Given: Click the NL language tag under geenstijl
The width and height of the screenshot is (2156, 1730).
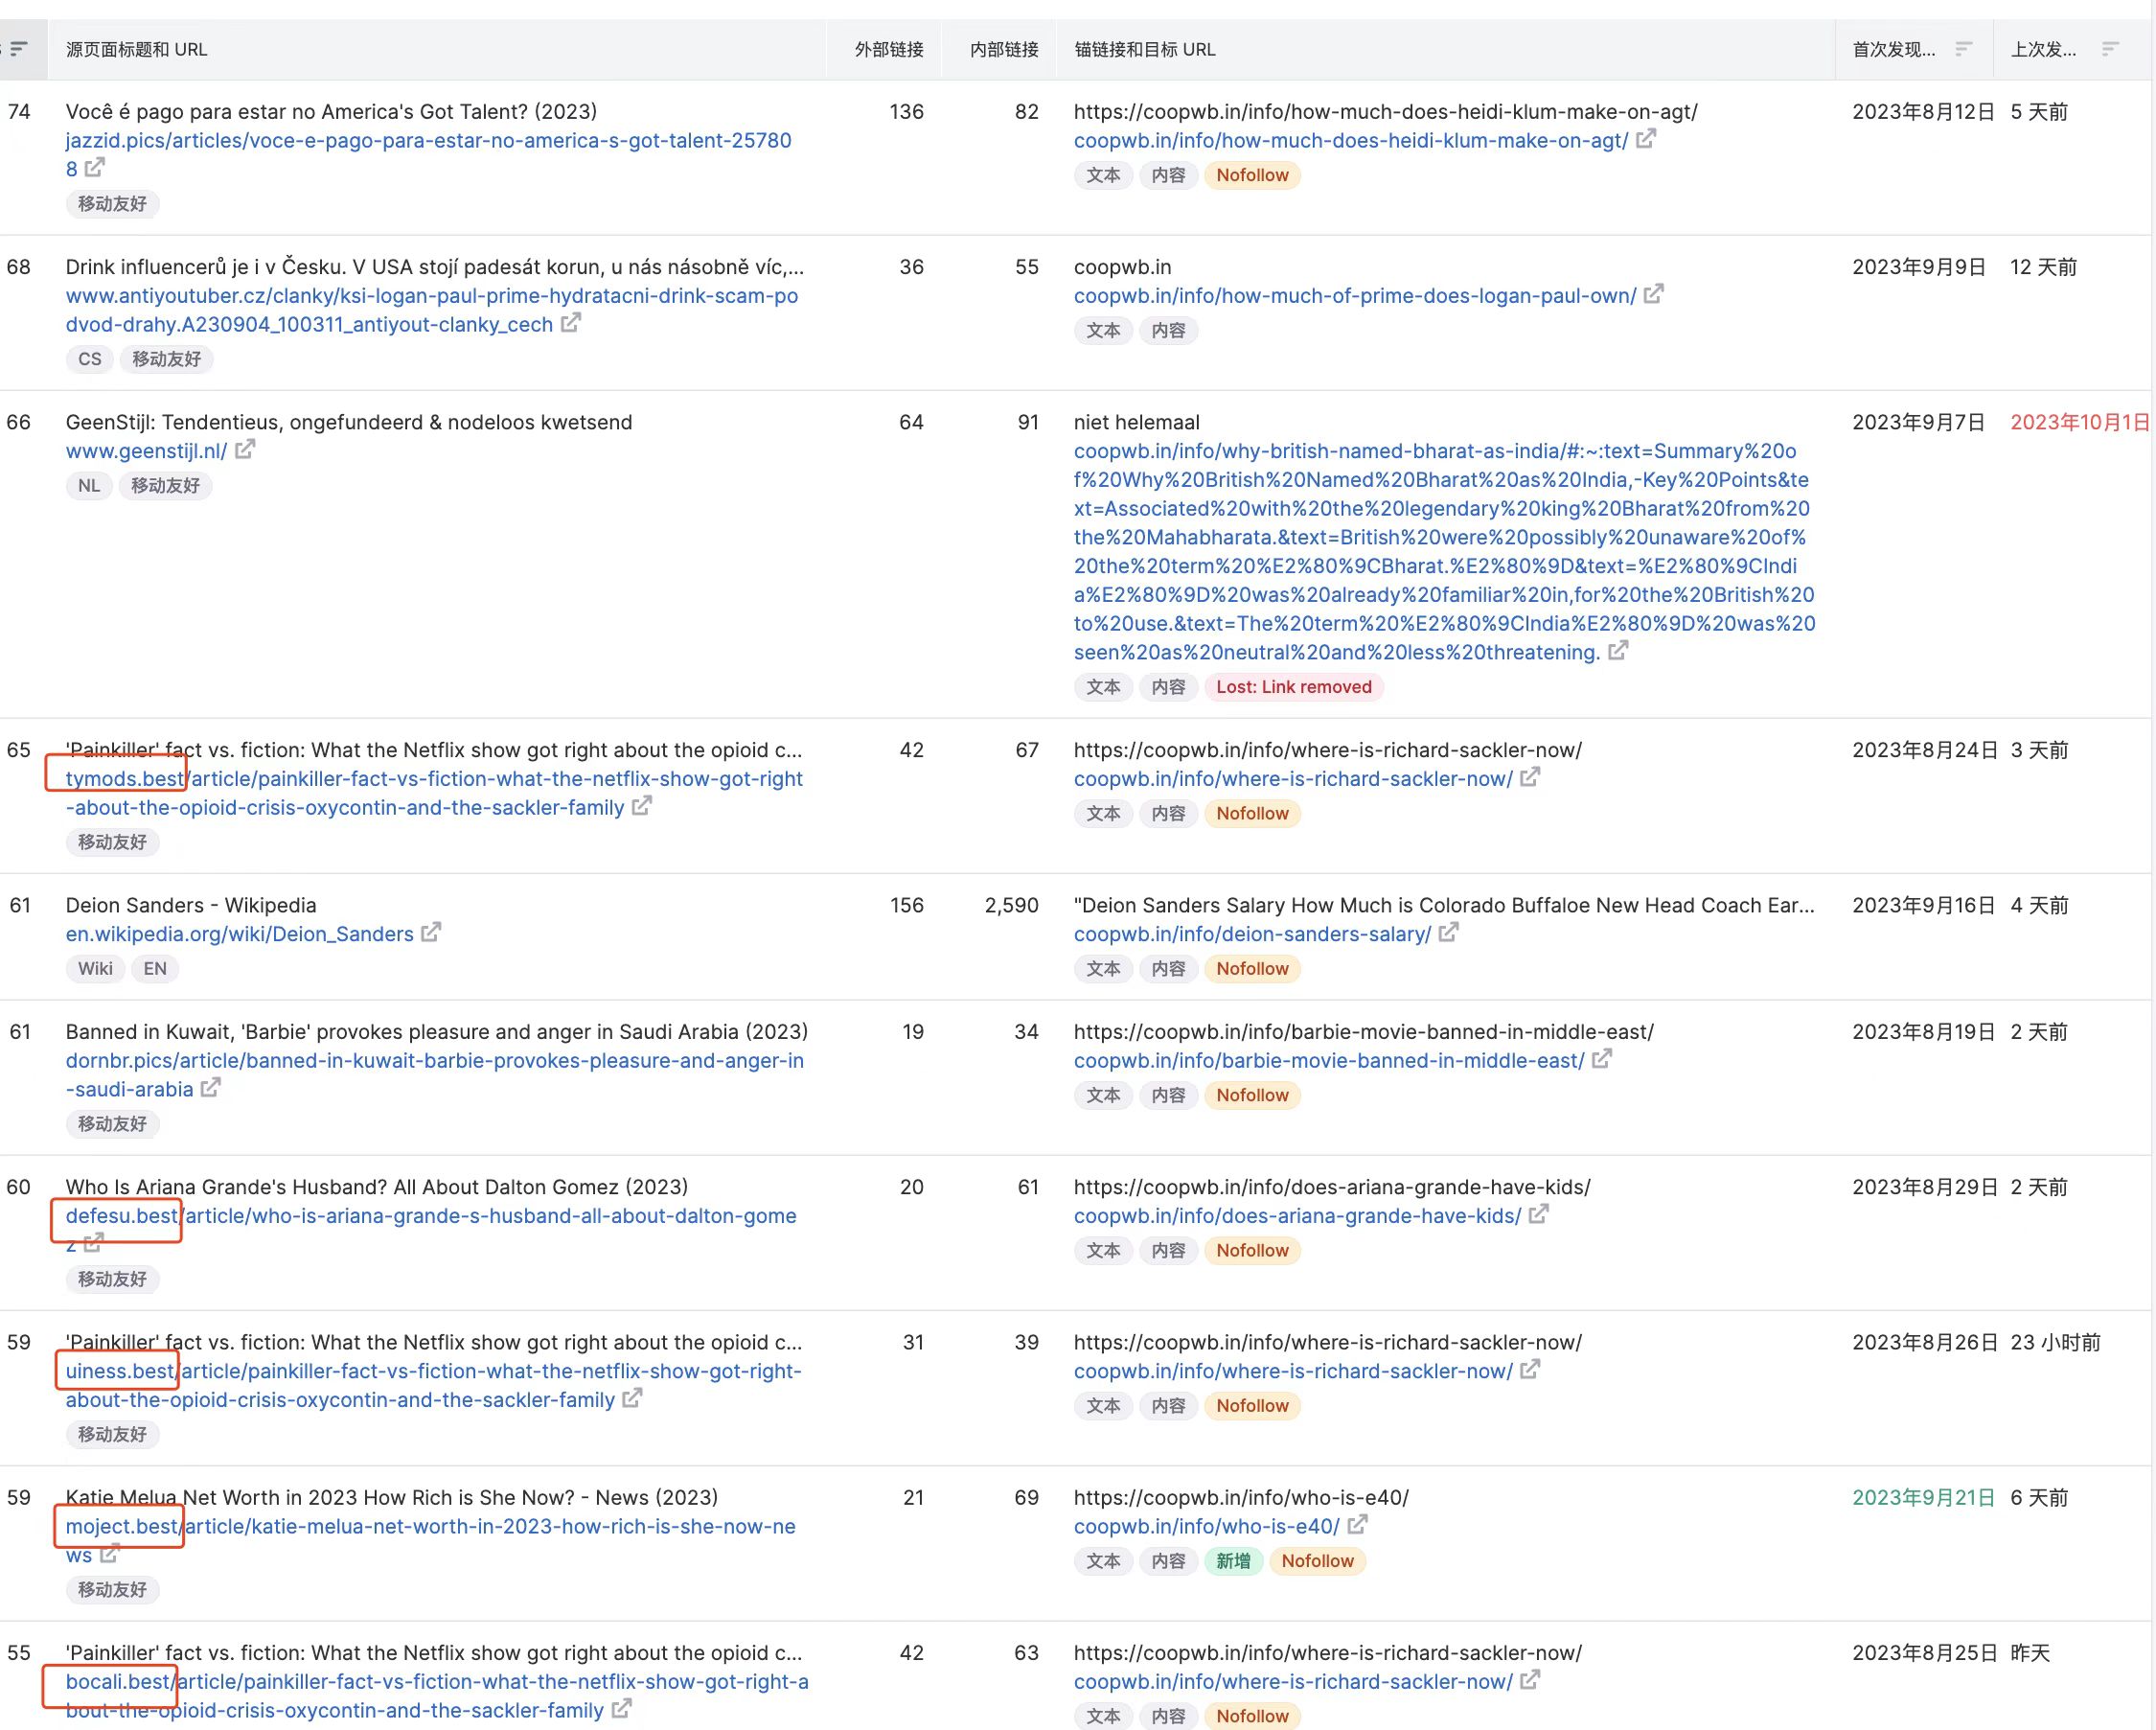Looking at the screenshot, I should pyautogui.click(x=89, y=486).
